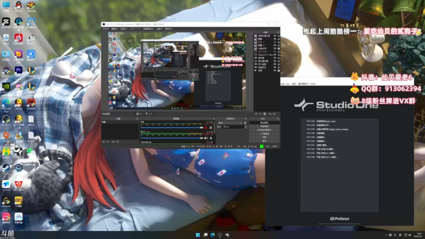Open the 文件(F) menu in OBS

tap(106, 29)
